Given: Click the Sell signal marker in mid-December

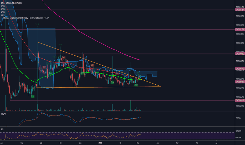Looking at the screenshot, I should 93,65.
